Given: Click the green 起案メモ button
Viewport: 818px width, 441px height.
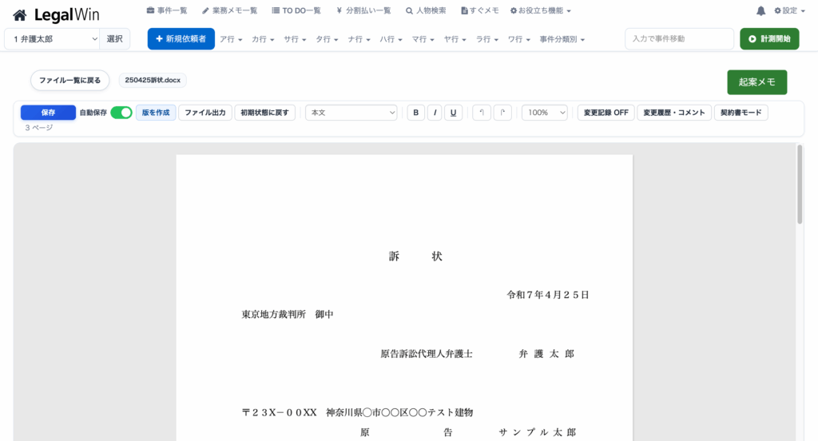Looking at the screenshot, I should [756, 81].
